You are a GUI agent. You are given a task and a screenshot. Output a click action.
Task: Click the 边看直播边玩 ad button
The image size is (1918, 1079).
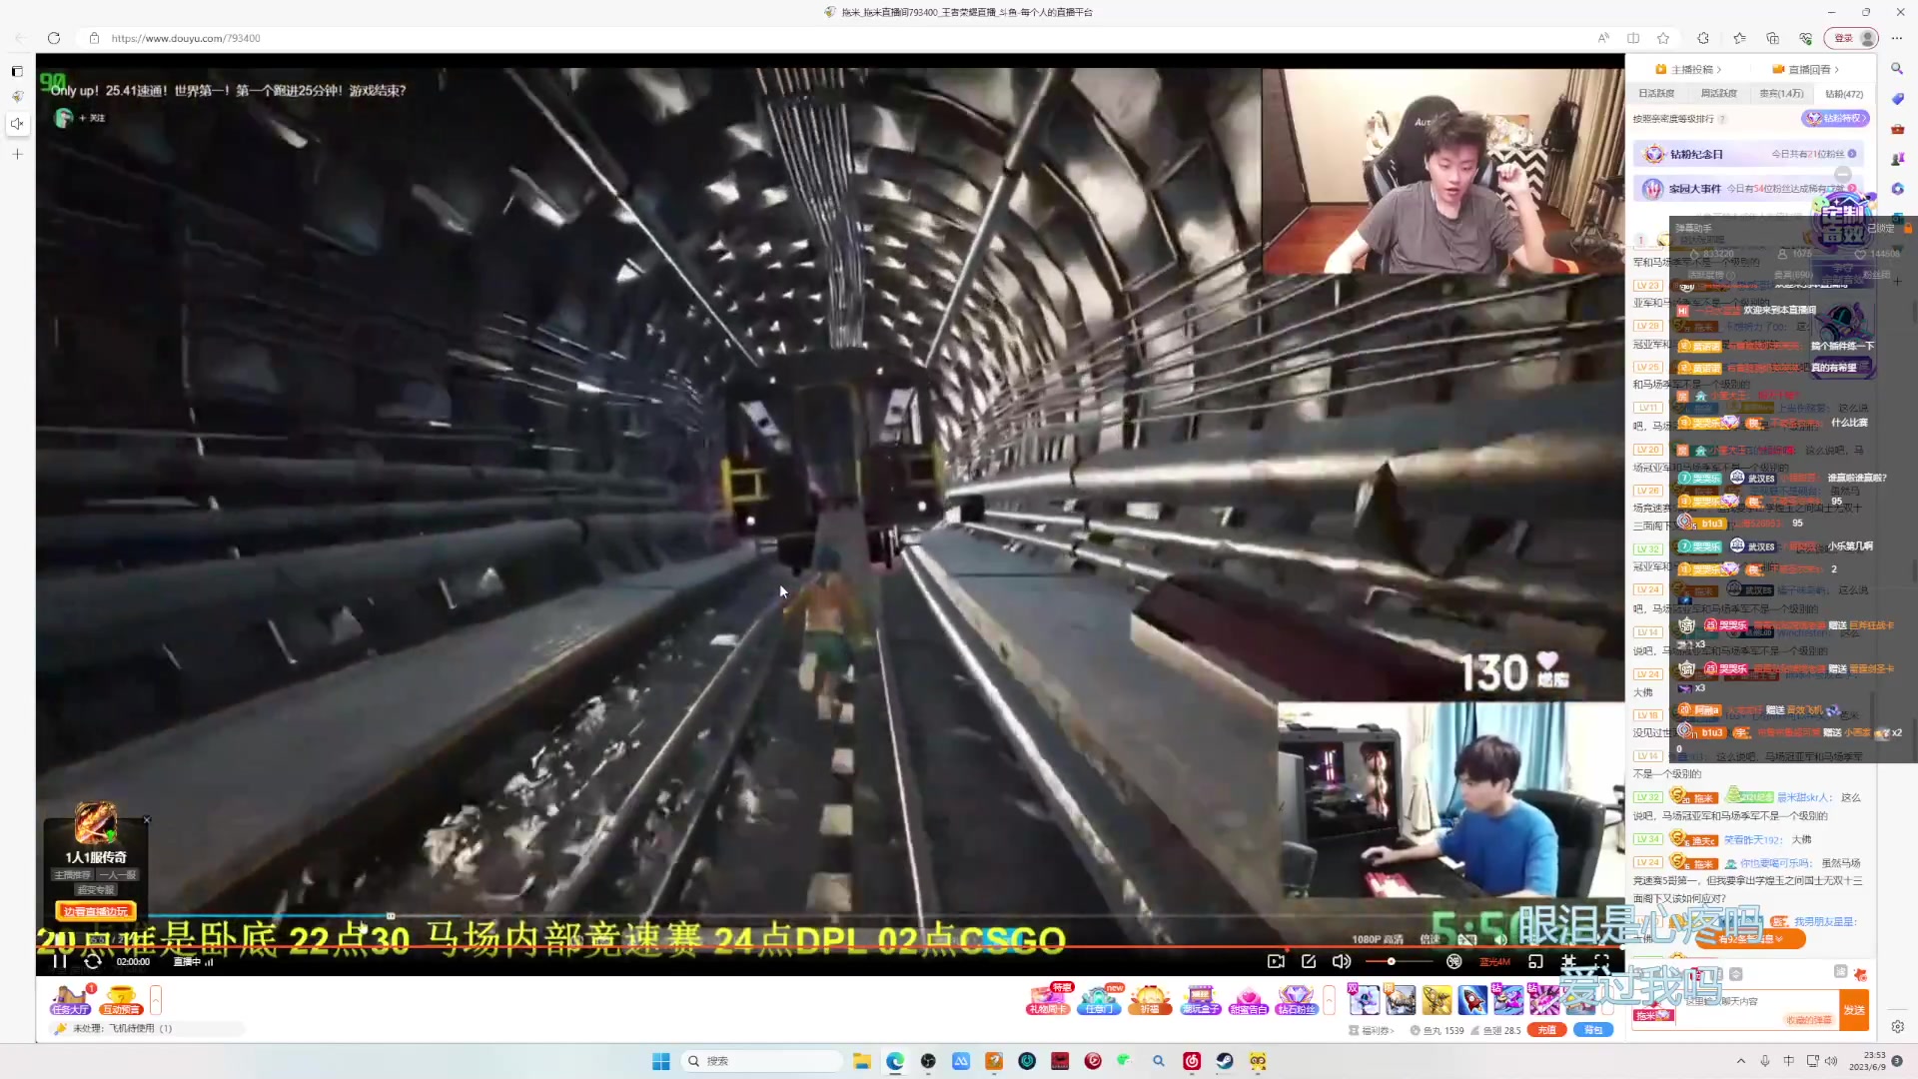tap(96, 911)
